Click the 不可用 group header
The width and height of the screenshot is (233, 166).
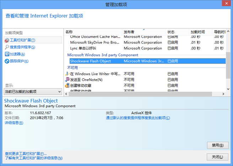pyautogui.click(x=72, y=68)
